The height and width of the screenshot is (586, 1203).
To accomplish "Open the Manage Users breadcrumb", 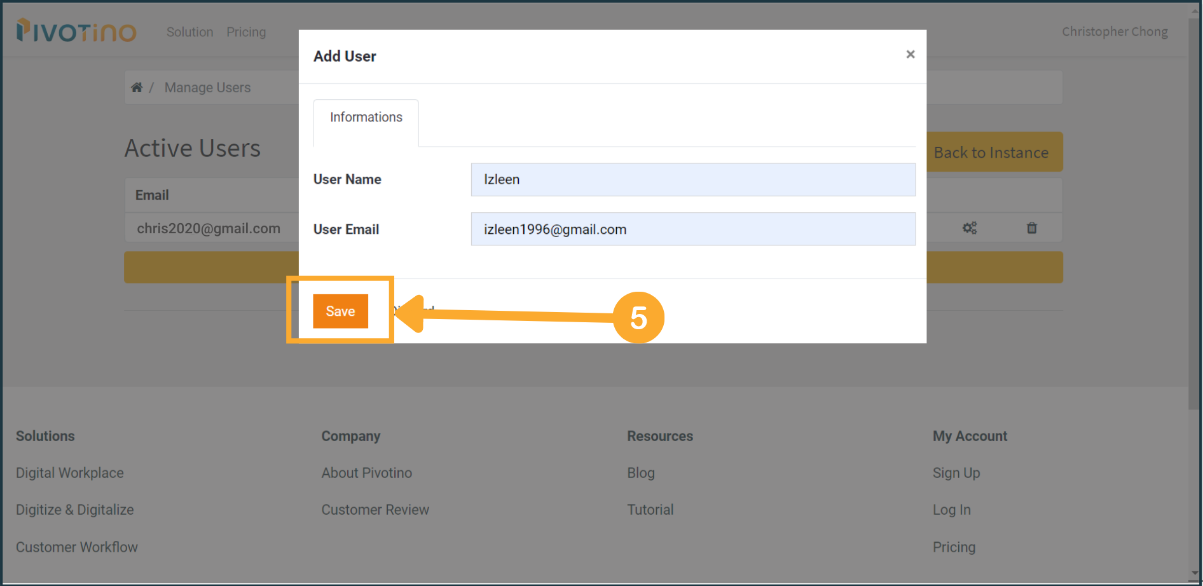I will [207, 88].
